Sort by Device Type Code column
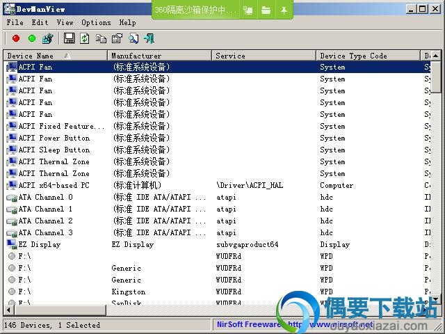The width and height of the screenshot is (445, 334). [368, 56]
